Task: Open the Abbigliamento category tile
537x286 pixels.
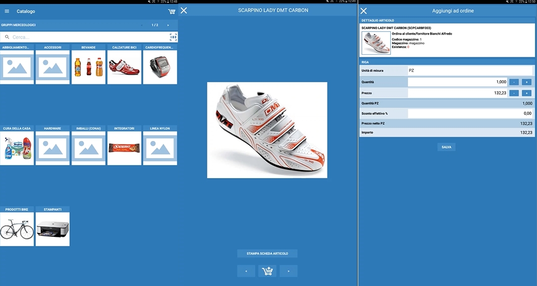Action: pos(17,64)
